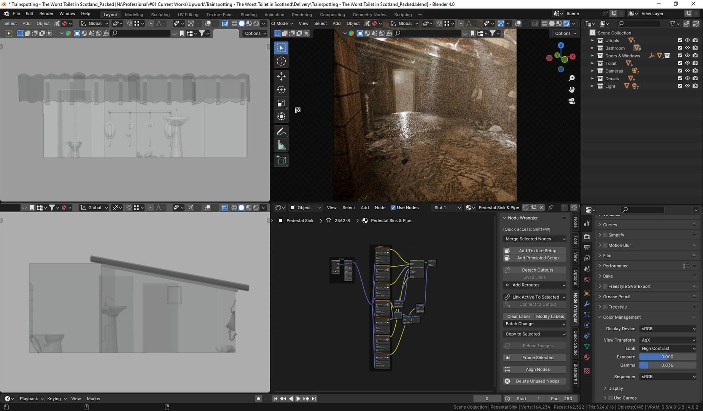The image size is (703, 411).
Task: Activate the Scale tool
Action: coord(281,103)
